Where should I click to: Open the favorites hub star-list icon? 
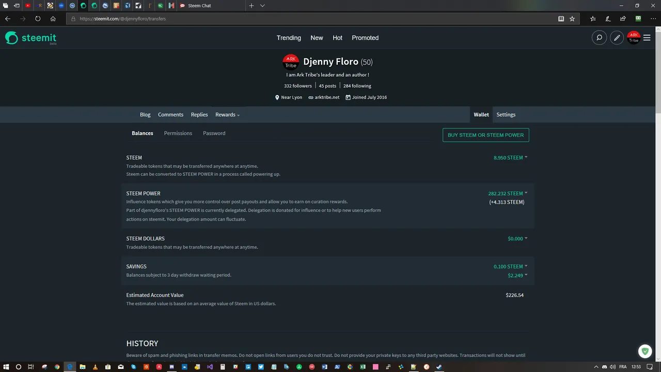(593, 19)
